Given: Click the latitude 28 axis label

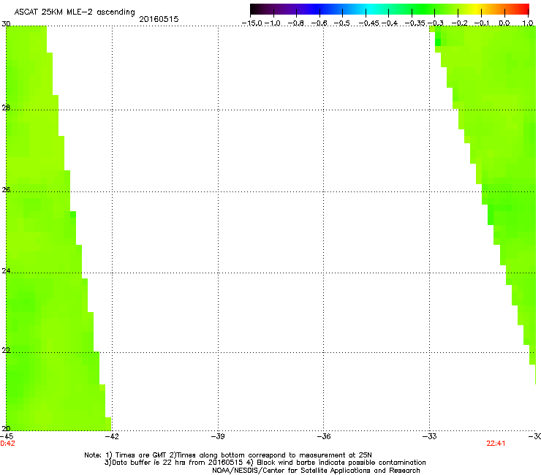Looking at the screenshot, I should point(6,107).
